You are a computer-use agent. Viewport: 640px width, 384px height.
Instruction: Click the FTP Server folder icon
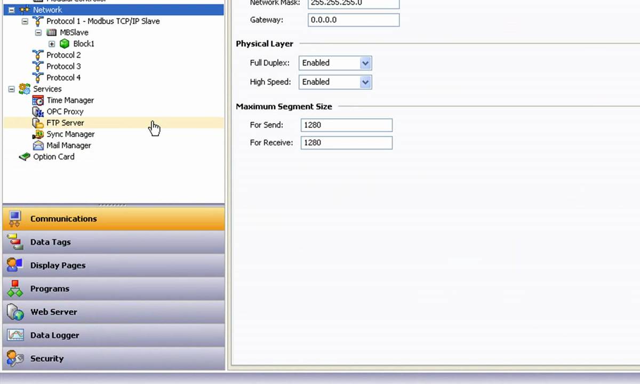[x=38, y=123]
